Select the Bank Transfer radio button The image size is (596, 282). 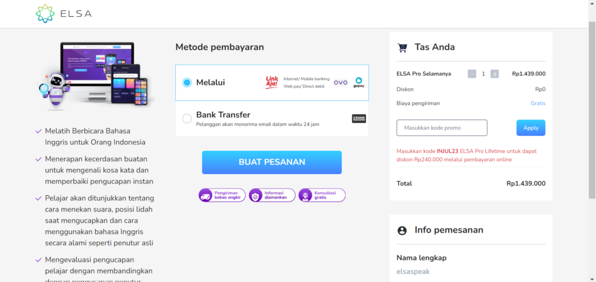187,119
